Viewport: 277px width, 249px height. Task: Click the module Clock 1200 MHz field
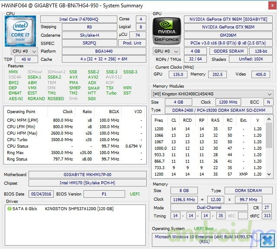(x=228, y=102)
